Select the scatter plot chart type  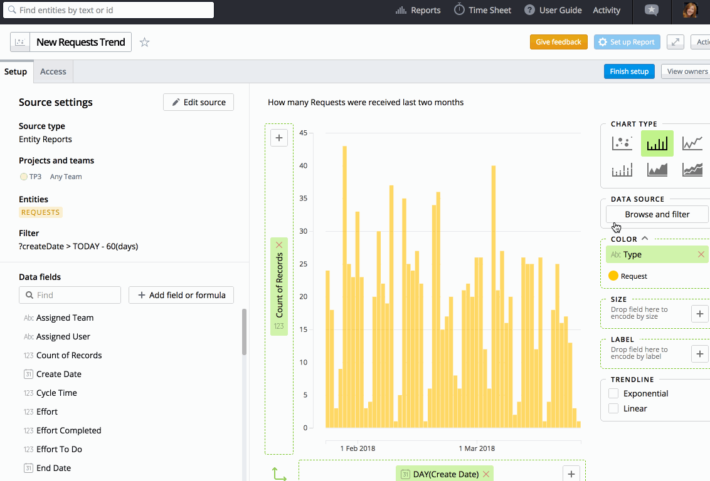click(622, 143)
